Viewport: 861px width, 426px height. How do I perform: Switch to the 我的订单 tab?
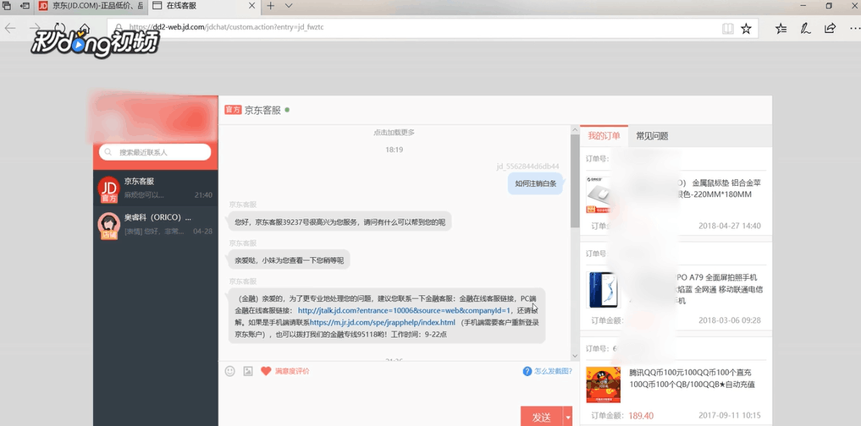tap(604, 136)
